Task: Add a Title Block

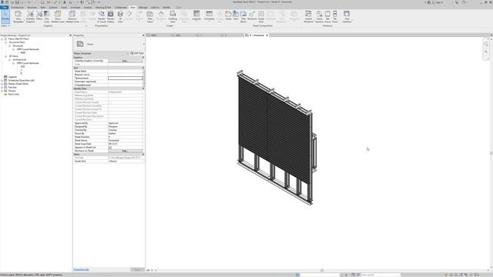Action: [x=243, y=17]
